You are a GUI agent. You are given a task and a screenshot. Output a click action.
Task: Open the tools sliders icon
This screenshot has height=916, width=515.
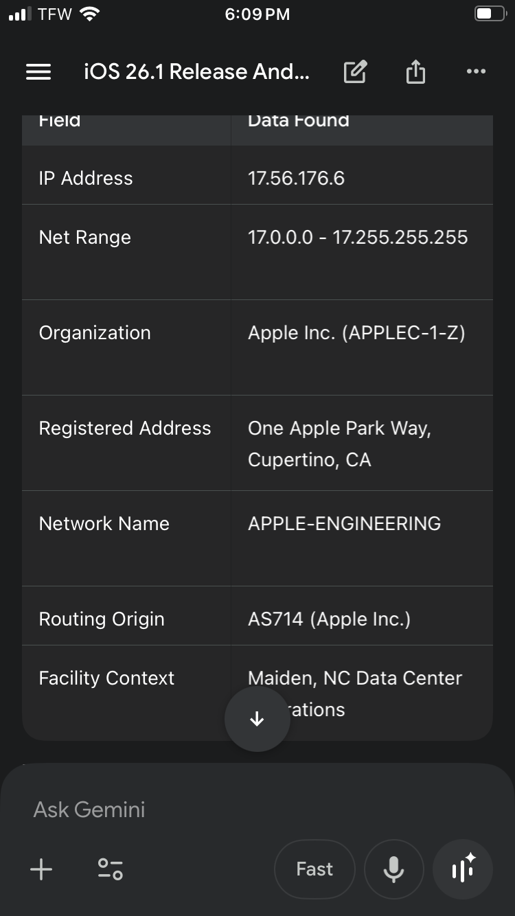(110, 869)
